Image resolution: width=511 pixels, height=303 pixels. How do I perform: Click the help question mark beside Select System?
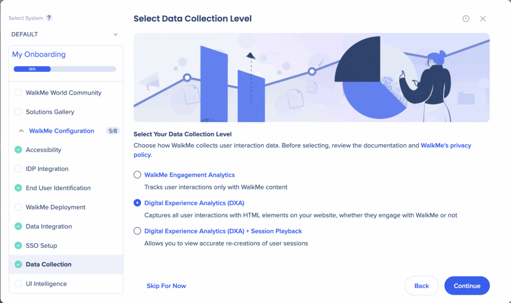[49, 18]
